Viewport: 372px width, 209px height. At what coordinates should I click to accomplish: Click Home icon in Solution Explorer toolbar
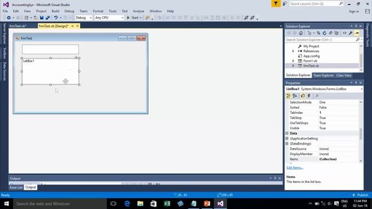[x=301, y=33]
